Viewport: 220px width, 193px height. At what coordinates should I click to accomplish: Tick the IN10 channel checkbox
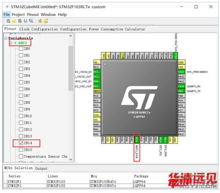click(x=21, y=116)
